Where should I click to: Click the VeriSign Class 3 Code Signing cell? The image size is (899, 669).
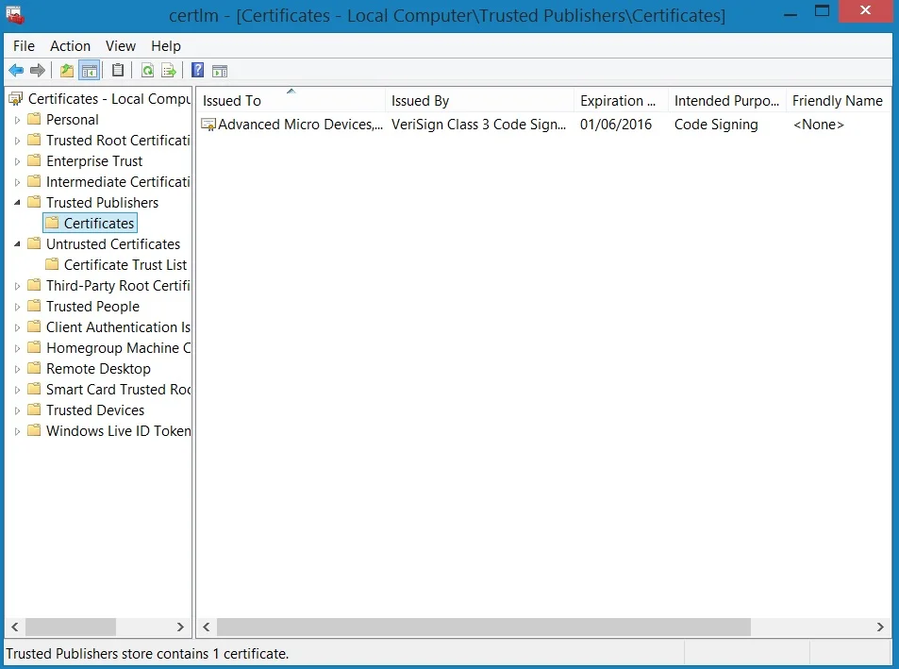478,125
